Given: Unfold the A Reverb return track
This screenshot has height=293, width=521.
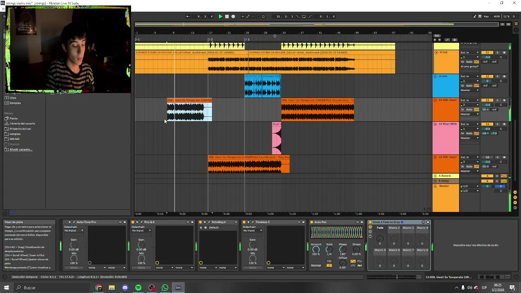Looking at the screenshot, I should (x=435, y=176).
